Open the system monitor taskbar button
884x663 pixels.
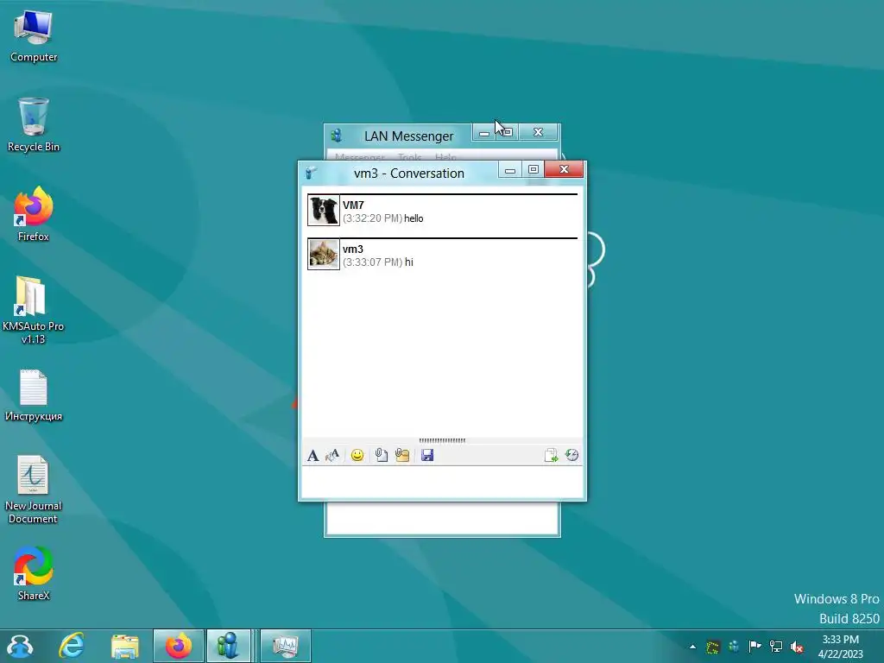pyautogui.click(x=285, y=646)
